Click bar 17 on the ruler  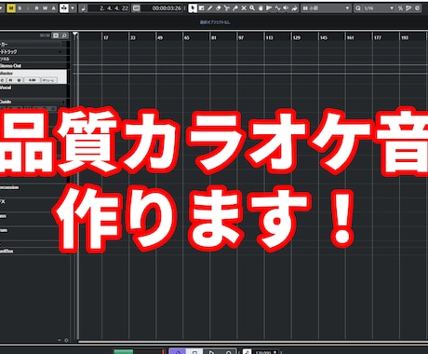pos(106,37)
